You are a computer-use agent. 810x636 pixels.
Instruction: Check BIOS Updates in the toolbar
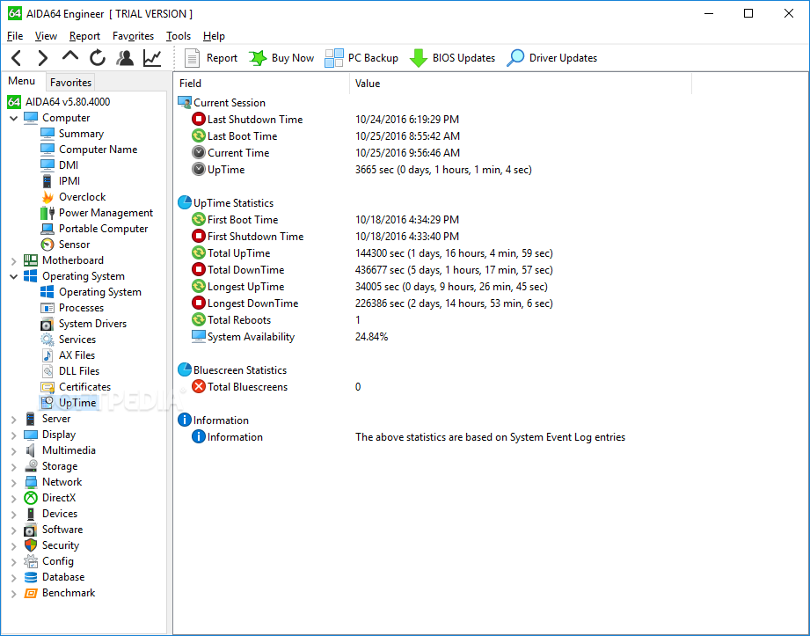(x=453, y=58)
